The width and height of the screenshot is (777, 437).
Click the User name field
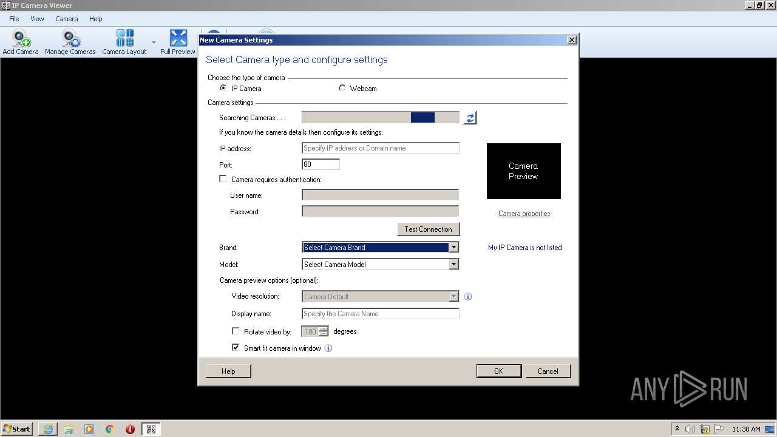(x=381, y=195)
